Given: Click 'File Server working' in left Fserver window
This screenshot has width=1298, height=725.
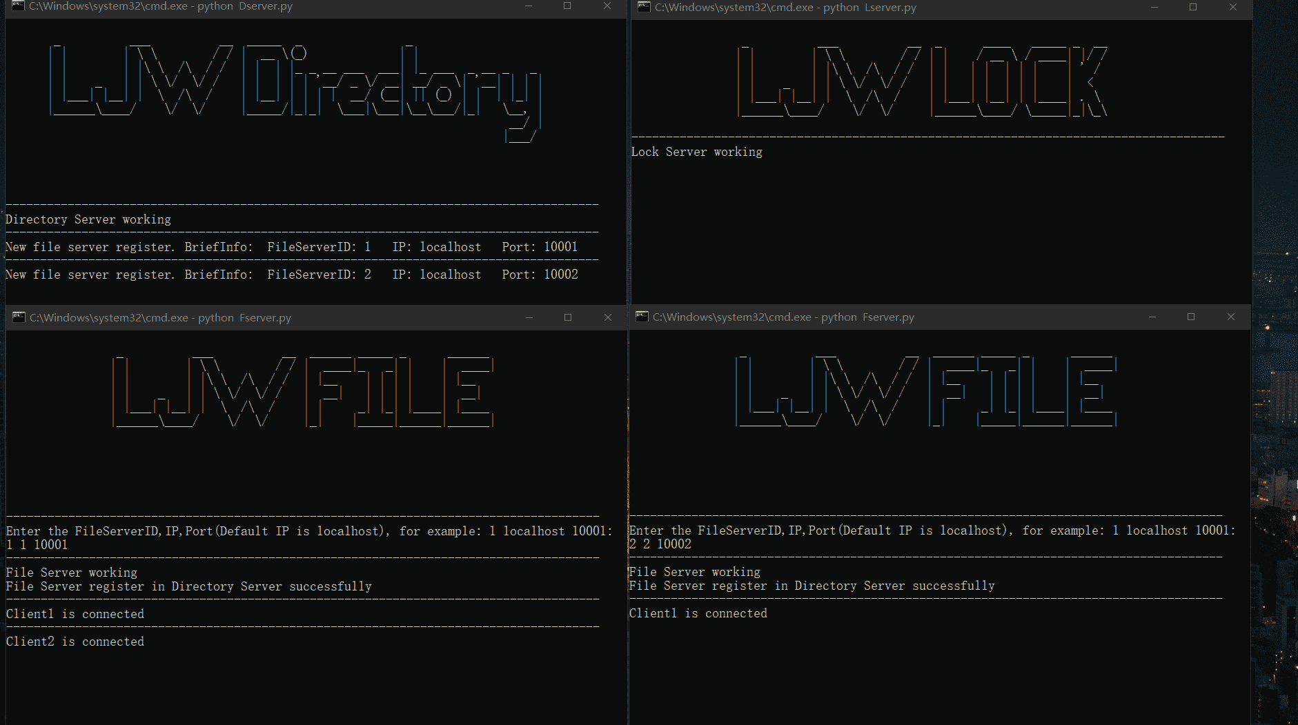Looking at the screenshot, I should (72, 573).
